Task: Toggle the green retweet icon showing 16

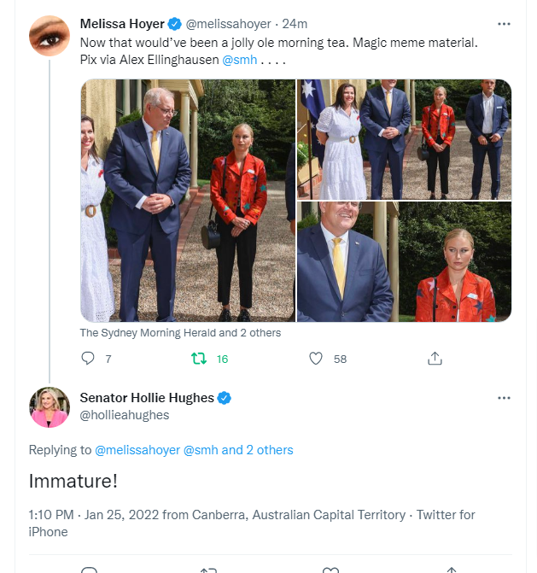Action: point(199,359)
